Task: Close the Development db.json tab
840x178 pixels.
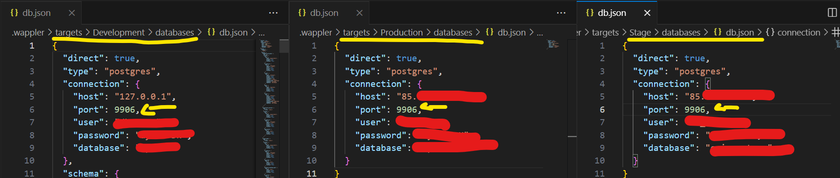Action: [x=72, y=13]
